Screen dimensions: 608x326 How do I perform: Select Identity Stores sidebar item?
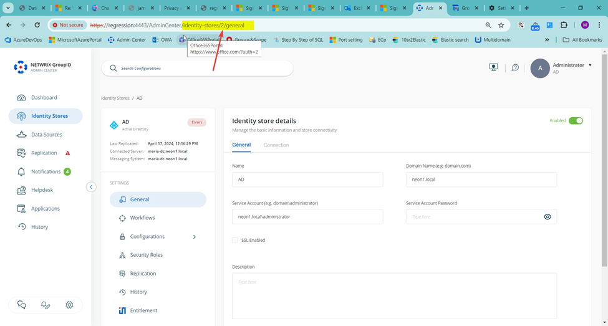pos(46,116)
